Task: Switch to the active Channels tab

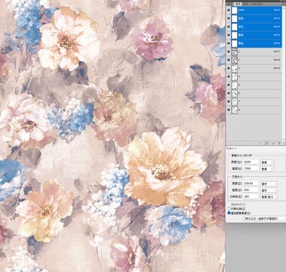Action: click(x=237, y=4)
